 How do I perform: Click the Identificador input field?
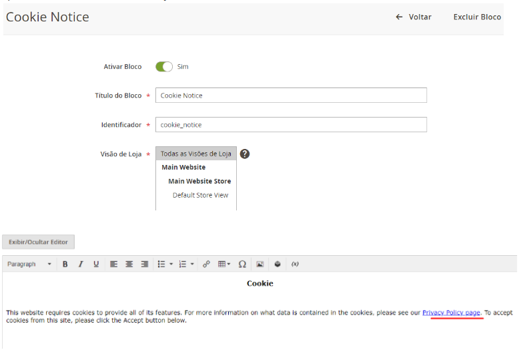[x=291, y=125]
